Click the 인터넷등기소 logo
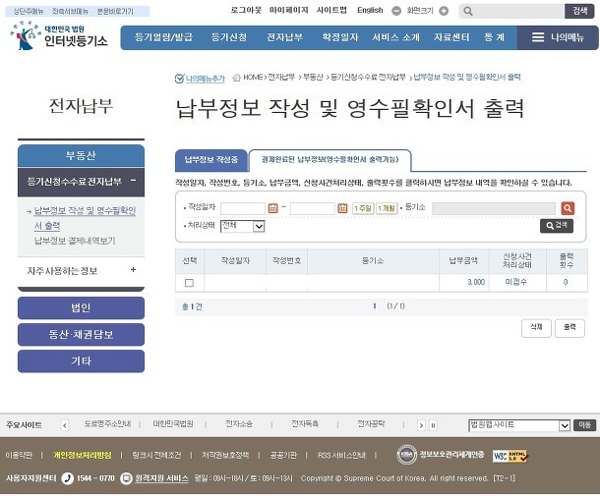 pyautogui.click(x=59, y=36)
